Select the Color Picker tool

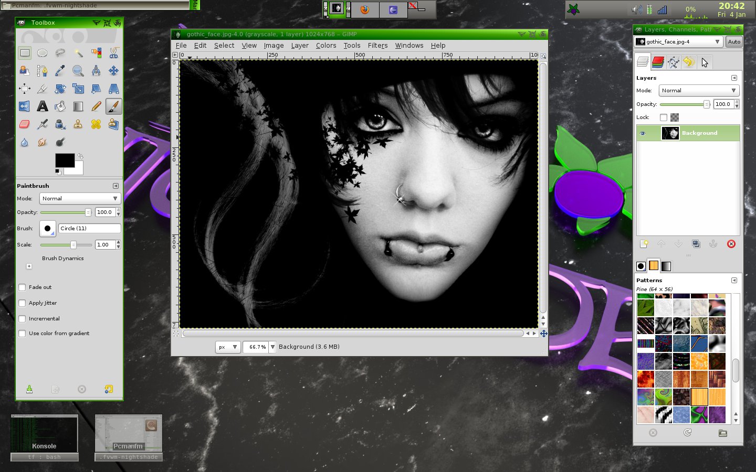coord(60,71)
